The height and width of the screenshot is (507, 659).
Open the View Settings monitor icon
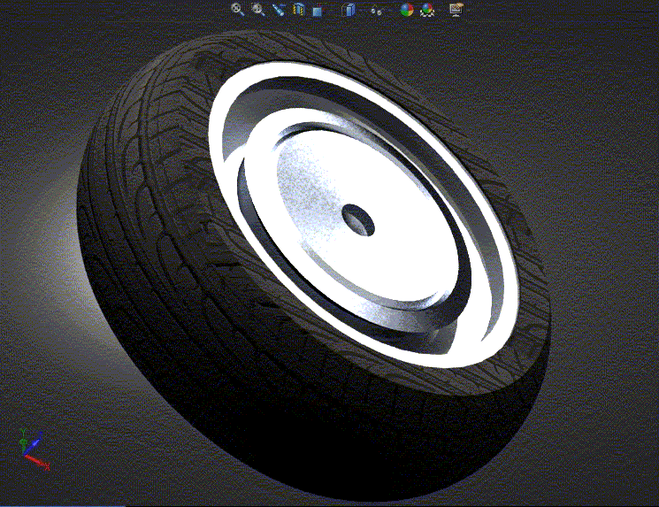tap(456, 9)
